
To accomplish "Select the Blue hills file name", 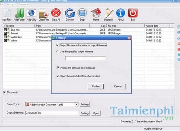I will [15, 30].
